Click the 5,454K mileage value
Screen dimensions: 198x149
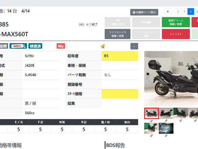click(x=31, y=75)
